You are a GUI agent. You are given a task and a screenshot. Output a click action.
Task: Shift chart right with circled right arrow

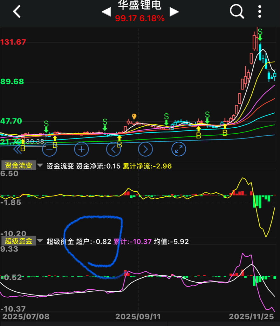click(x=145, y=149)
